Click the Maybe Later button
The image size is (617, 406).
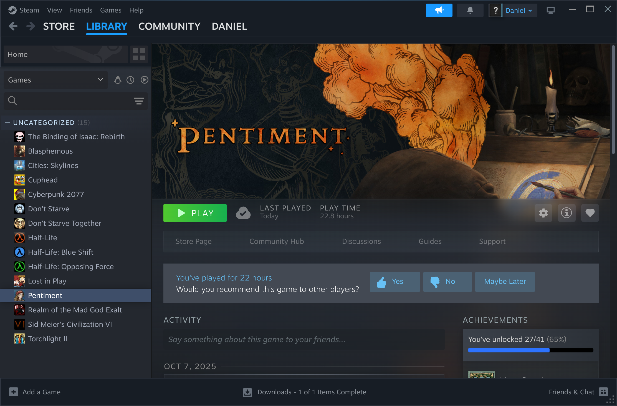pyautogui.click(x=505, y=282)
